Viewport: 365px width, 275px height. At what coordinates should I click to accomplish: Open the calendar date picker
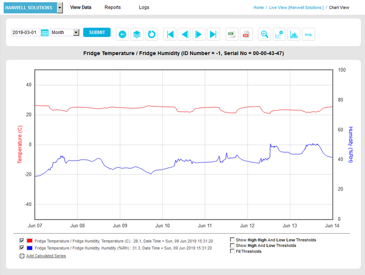pyautogui.click(x=45, y=33)
